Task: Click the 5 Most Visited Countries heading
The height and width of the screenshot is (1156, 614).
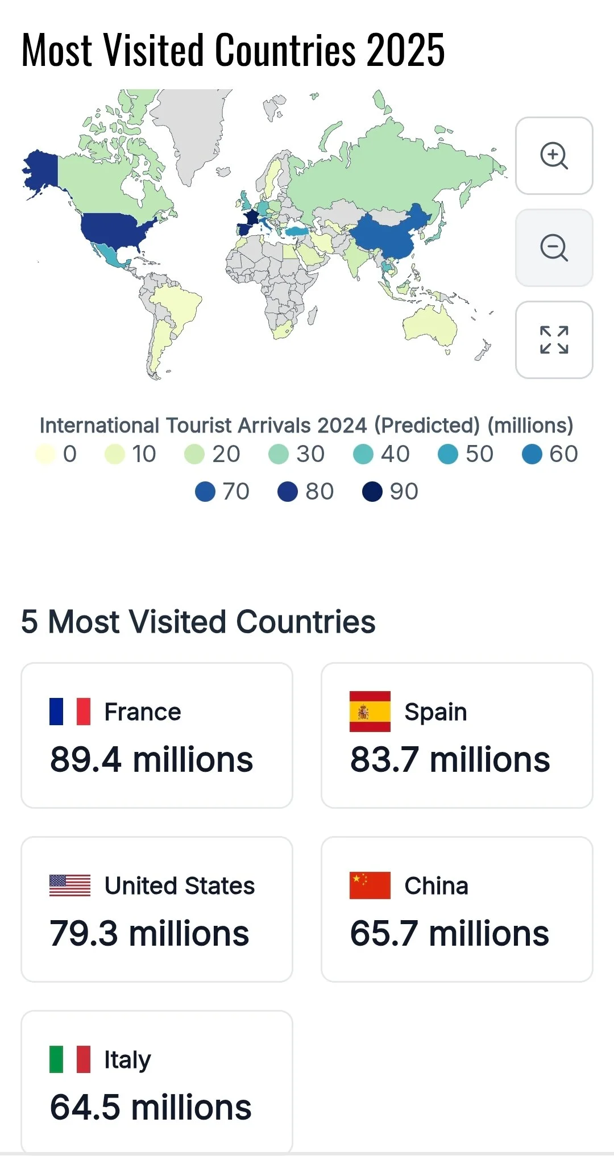Action: point(198,622)
